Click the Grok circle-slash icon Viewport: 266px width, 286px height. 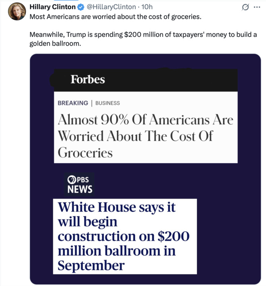pos(245,8)
